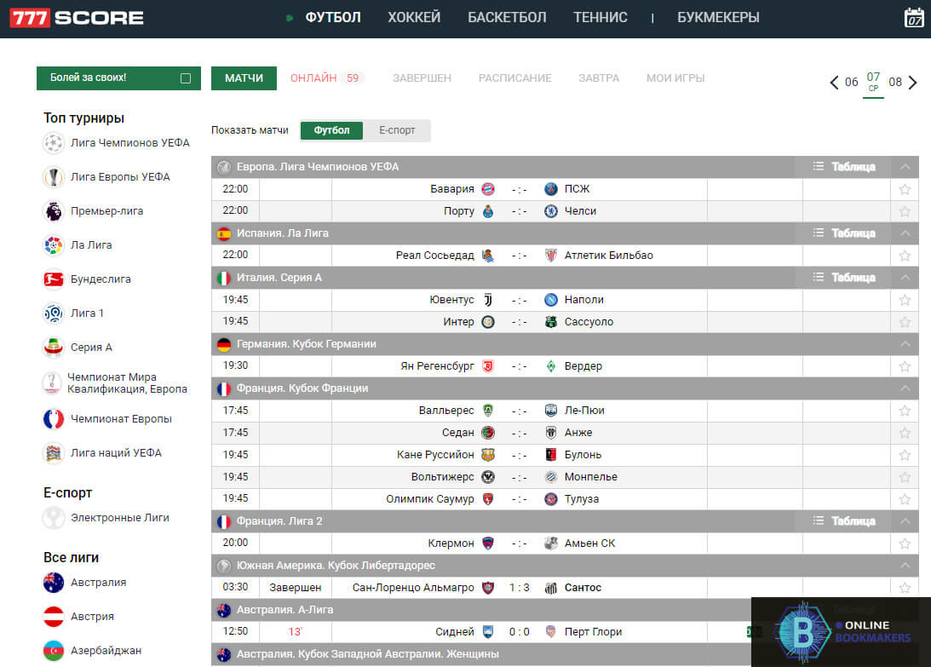Star the Порту vs Челси match
The image size is (931, 667).
point(905,211)
